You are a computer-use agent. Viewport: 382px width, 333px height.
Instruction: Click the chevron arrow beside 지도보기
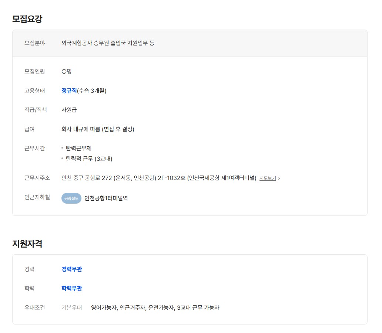click(x=279, y=179)
